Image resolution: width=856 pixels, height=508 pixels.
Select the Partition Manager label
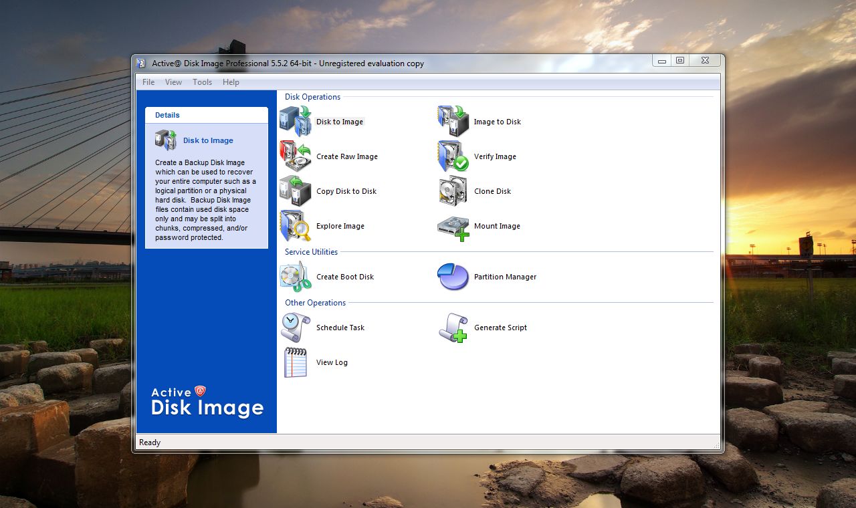[x=506, y=277]
